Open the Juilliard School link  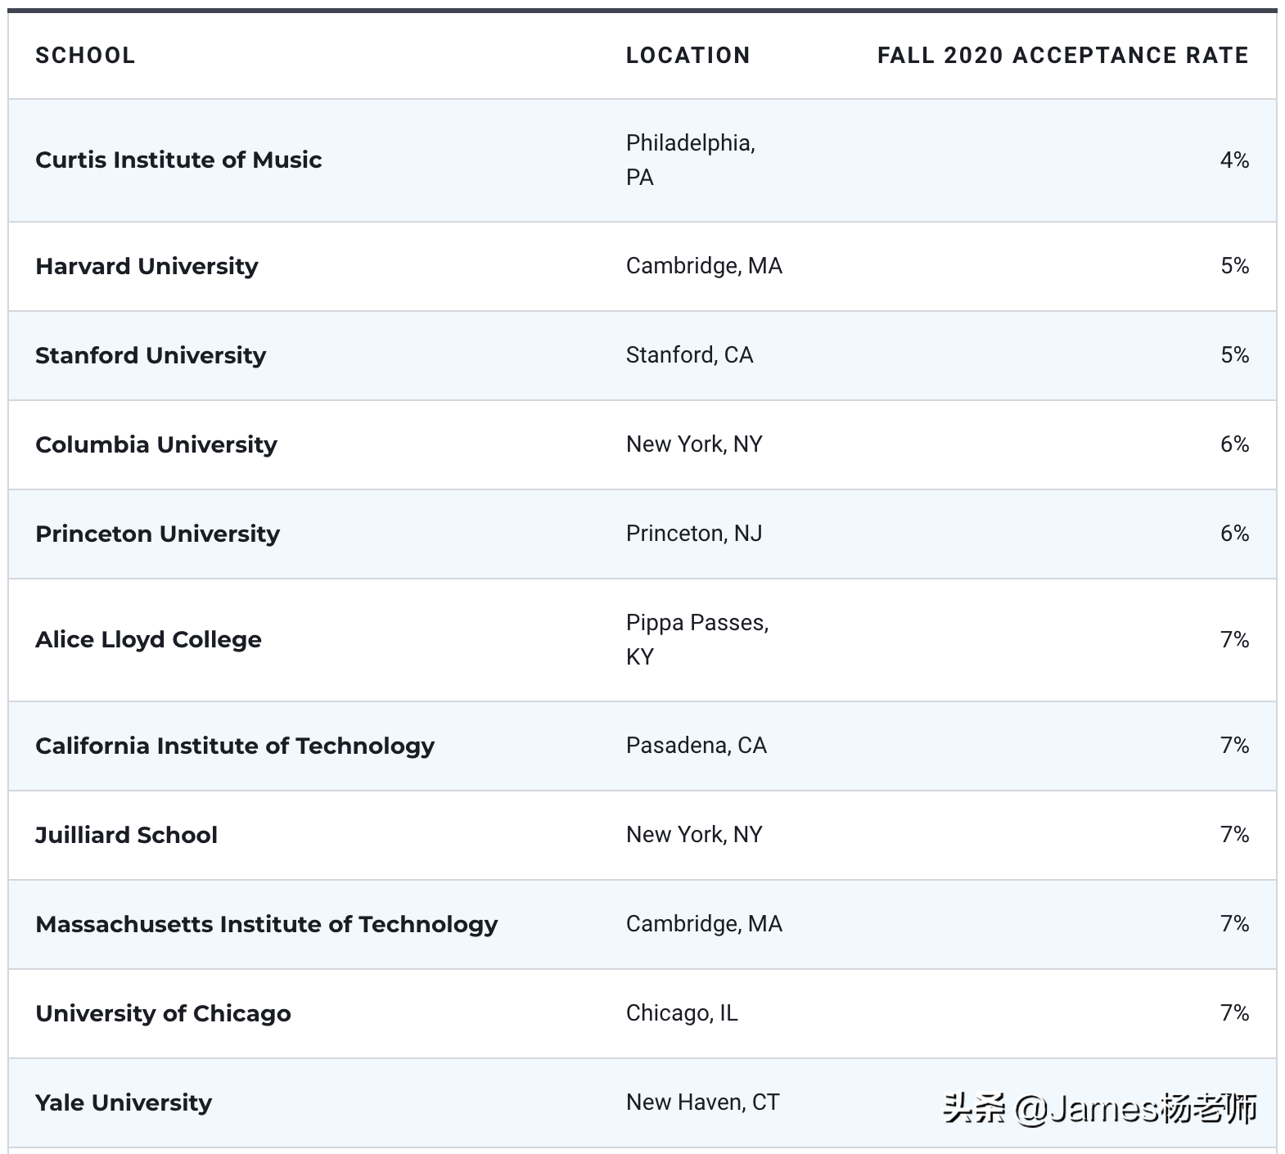pos(126,835)
